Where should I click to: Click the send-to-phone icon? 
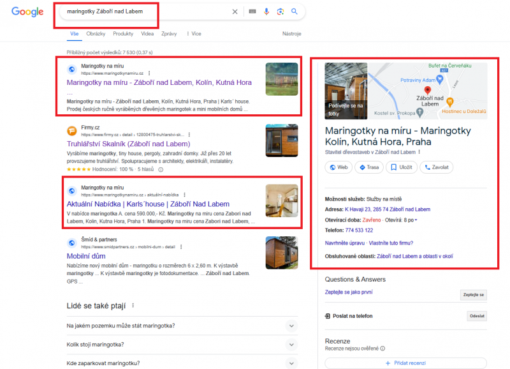[x=328, y=316]
